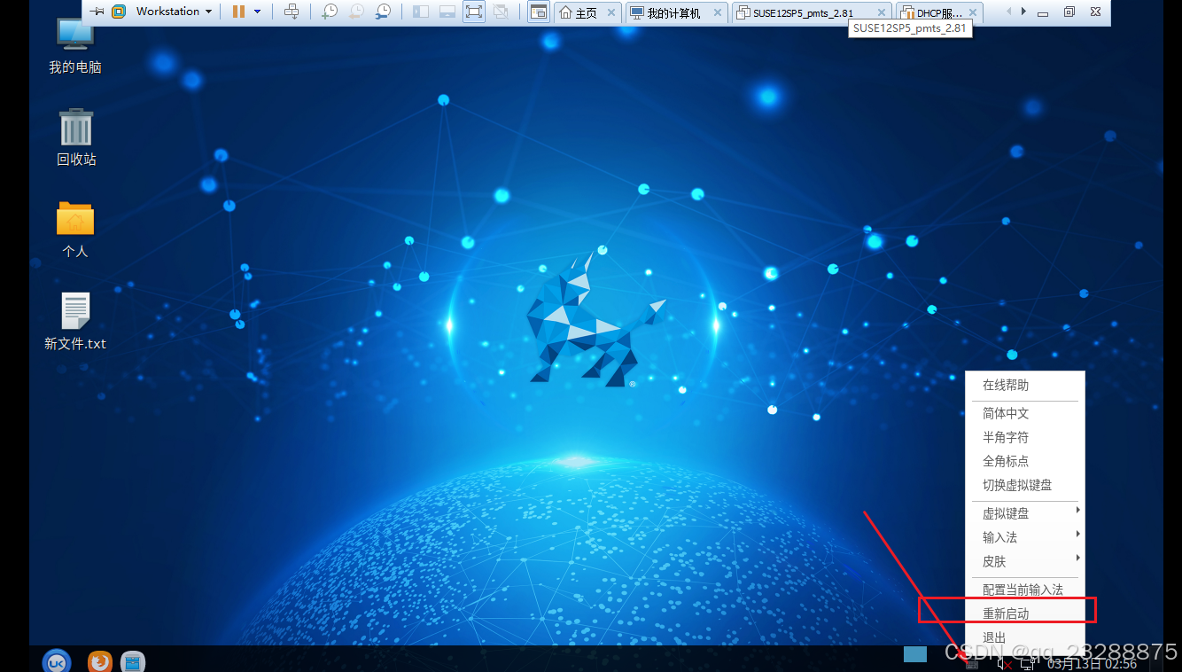Click the pause virtual machine icon

click(x=238, y=12)
